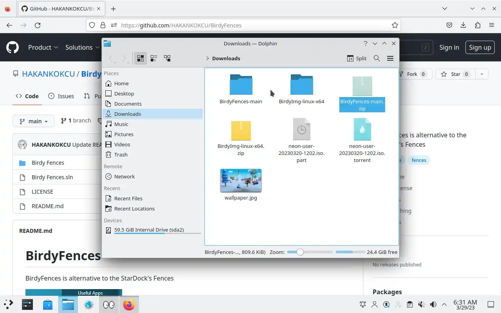Select BirdyImg-linux-x64.zip archive
The image size is (501, 313).
click(241, 138)
